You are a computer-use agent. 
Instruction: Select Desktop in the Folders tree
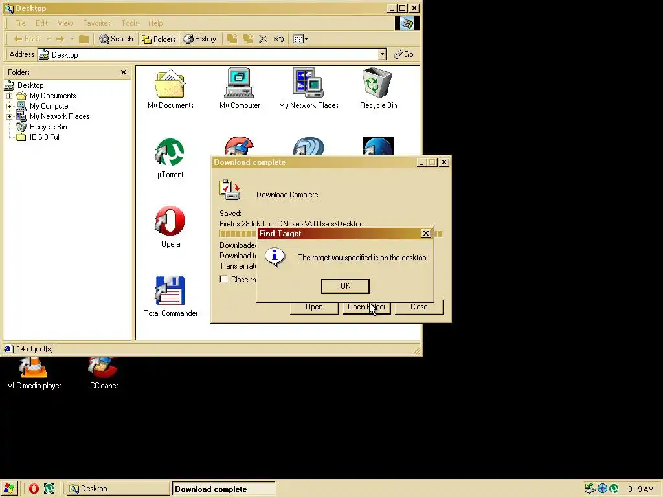(x=30, y=85)
